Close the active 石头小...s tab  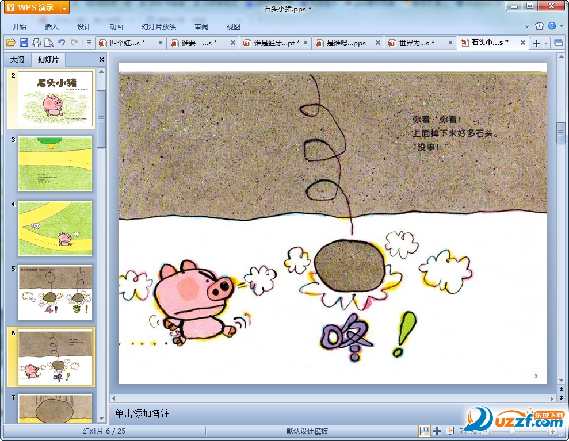click(523, 43)
